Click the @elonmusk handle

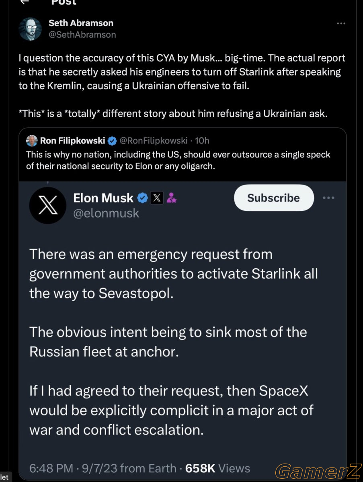click(106, 213)
